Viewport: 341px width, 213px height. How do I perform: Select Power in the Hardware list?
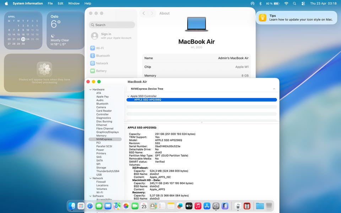click(100, 150)
